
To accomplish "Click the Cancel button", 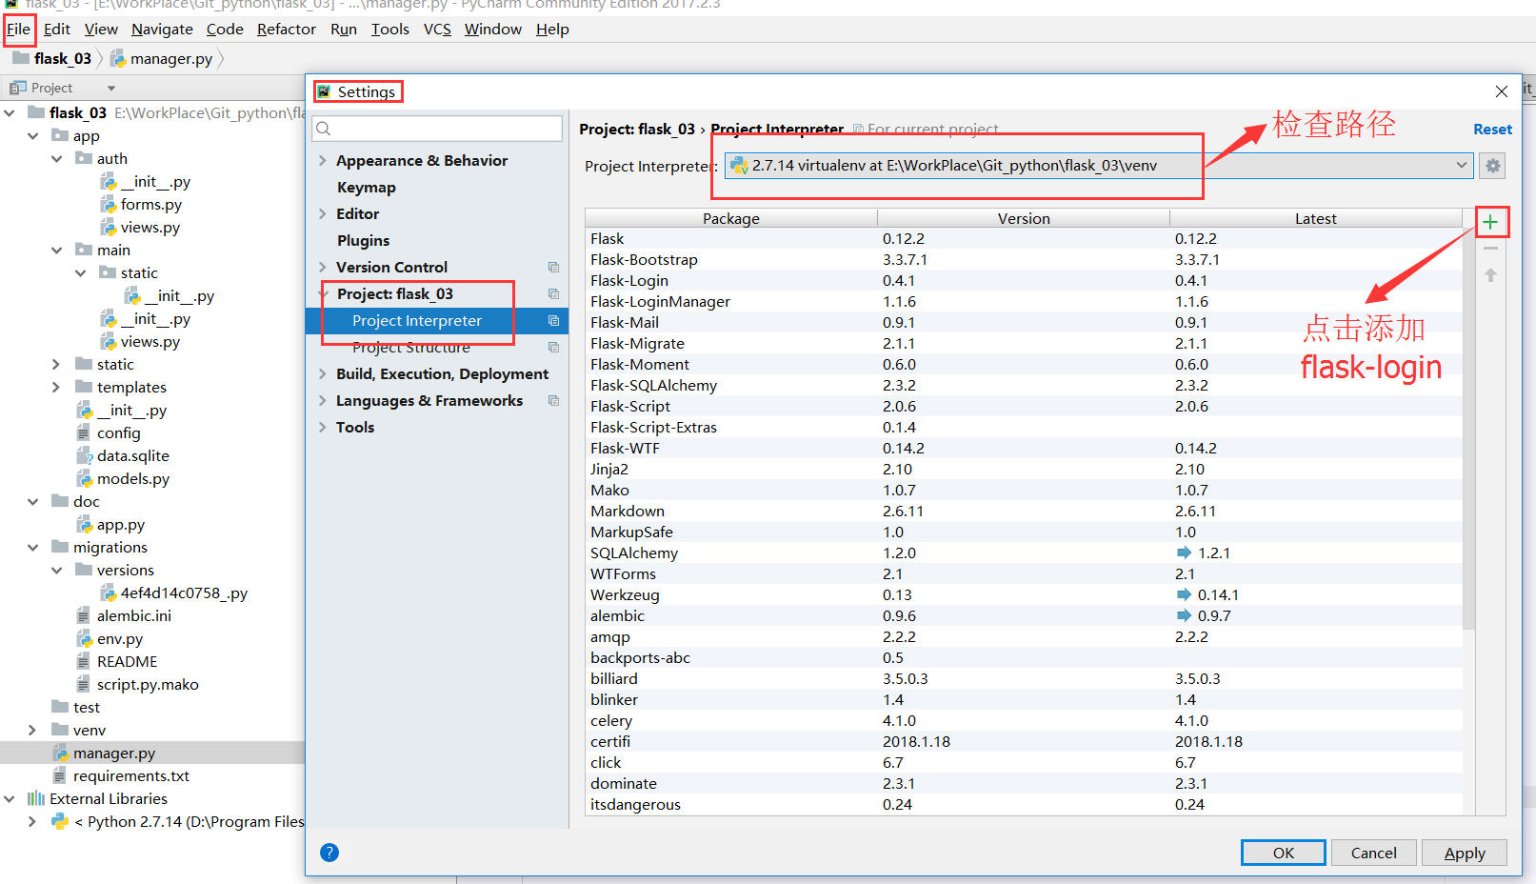I will point(1373,853).
